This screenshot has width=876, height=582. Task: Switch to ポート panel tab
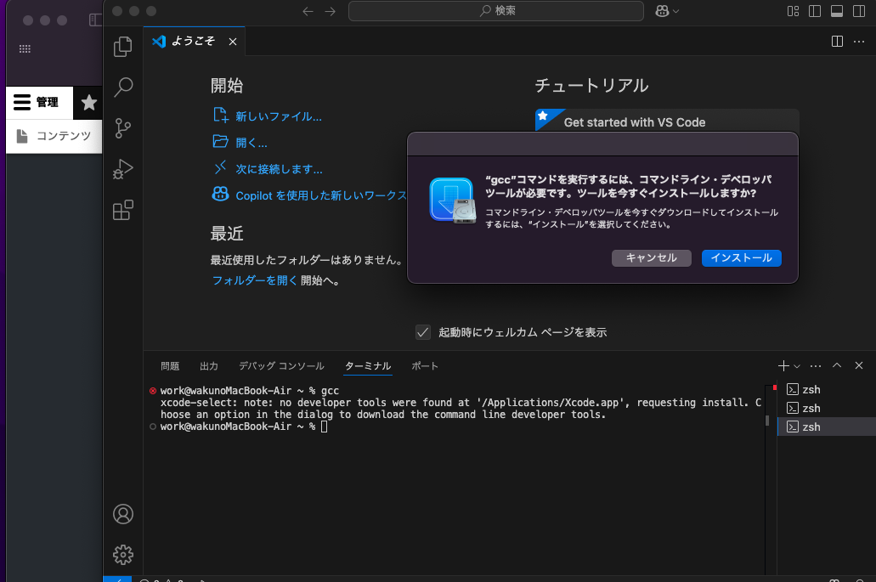click(x=425, y=366)
